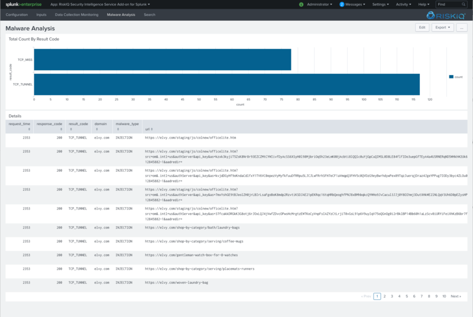Screen dimensions: 473x317
Task: Click the green Administrator status icon
Action: 301,5
